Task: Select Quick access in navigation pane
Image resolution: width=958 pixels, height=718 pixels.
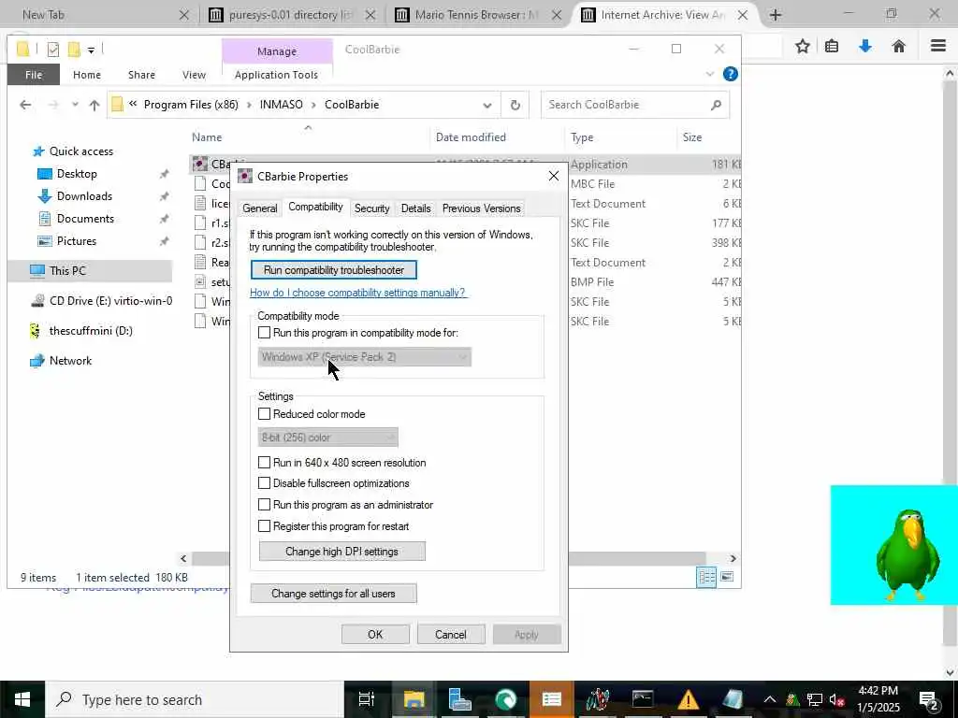Action: pyautogui.click(x=81, y=151)
